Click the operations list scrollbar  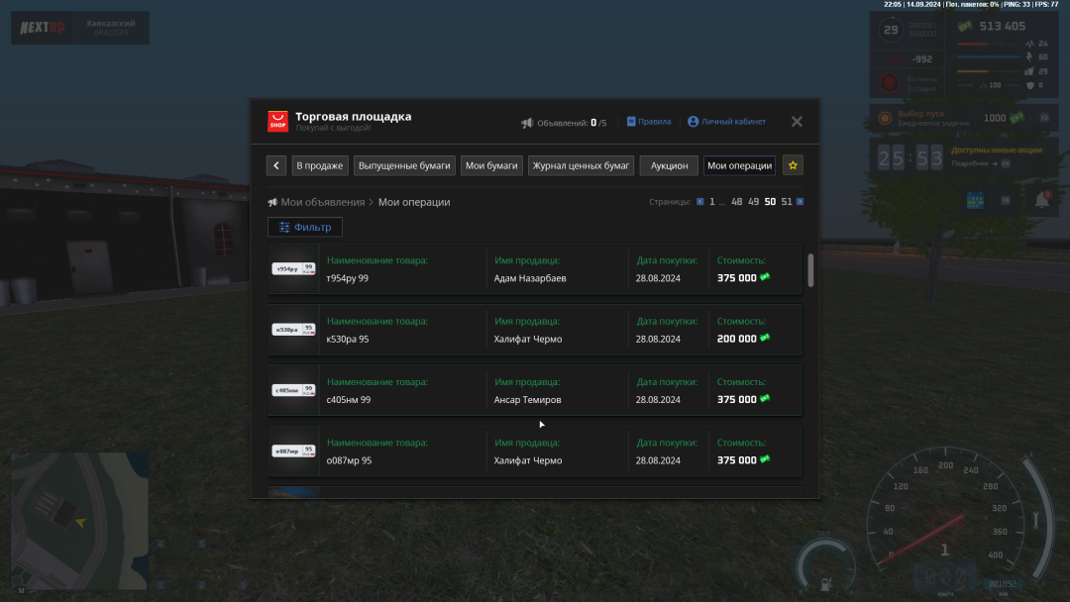pos(810,270)
